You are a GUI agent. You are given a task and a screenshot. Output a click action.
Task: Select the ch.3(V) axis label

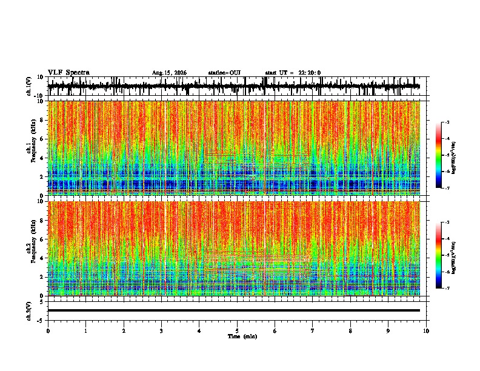coord(29,311)
